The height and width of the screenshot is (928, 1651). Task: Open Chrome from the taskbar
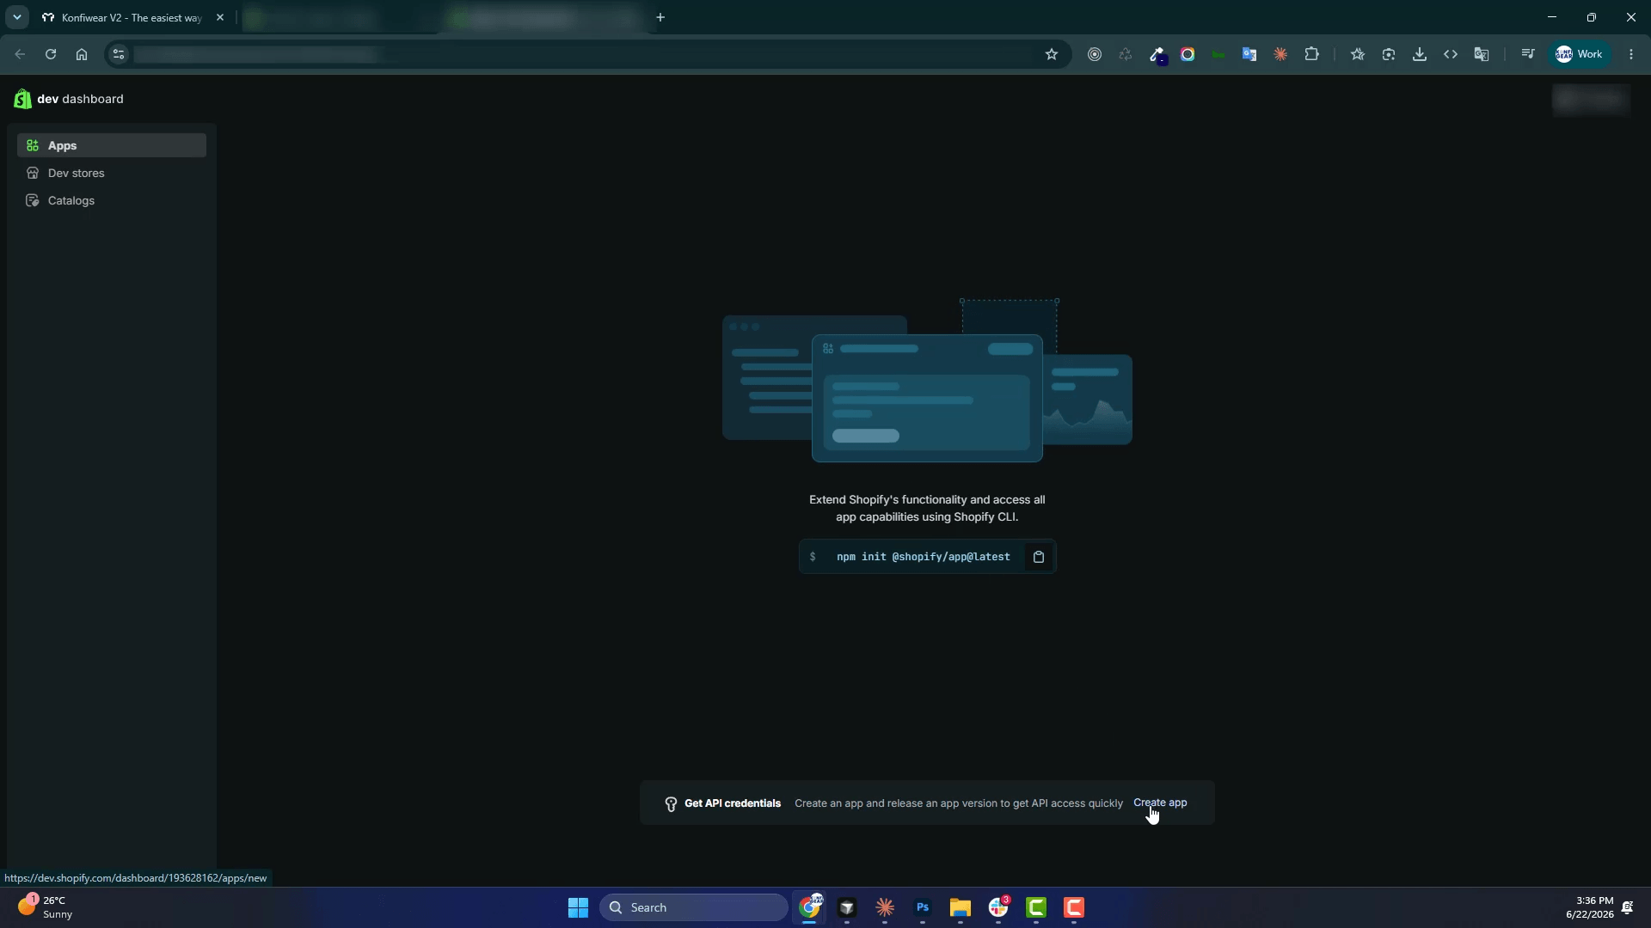point(810,907)
